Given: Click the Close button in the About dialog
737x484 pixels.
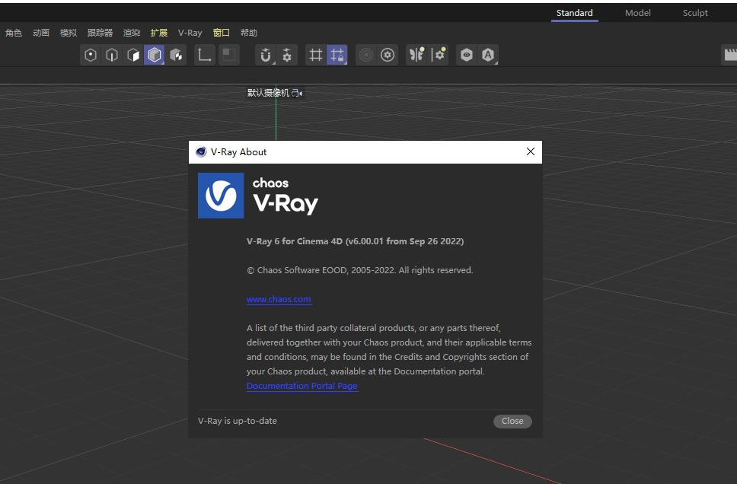Looking at the screenshot, I should 512,421.
